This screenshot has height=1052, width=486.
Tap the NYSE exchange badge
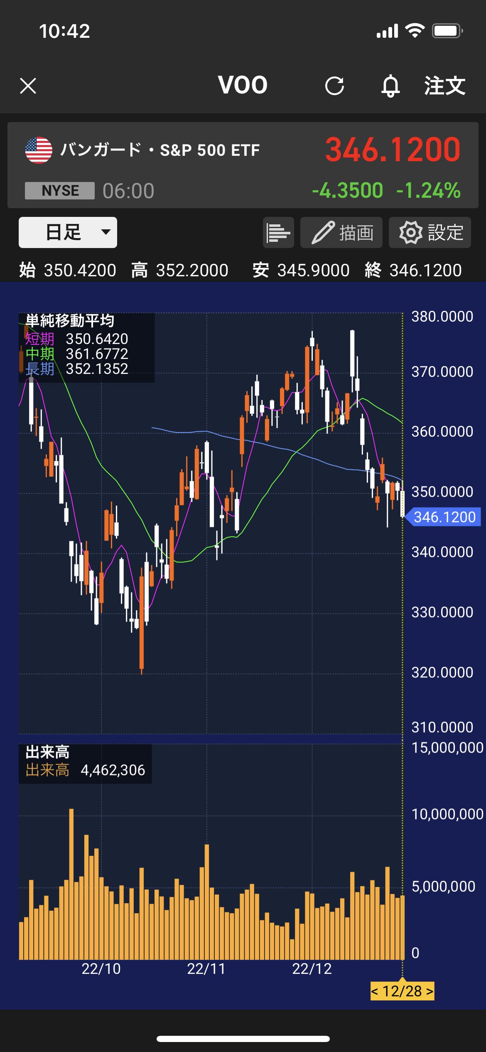pyautogui.click(x=60, y=191)
